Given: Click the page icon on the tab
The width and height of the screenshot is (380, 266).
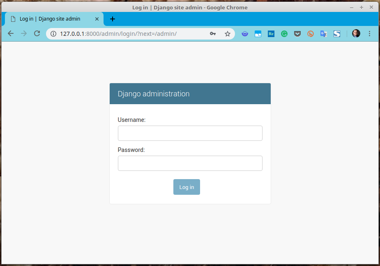Looking at the screenshot, I should pos(13,19).
